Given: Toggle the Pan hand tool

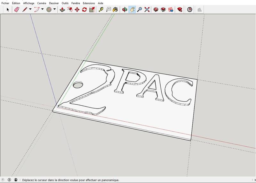Looking at the screenshot, I should 132,10.
